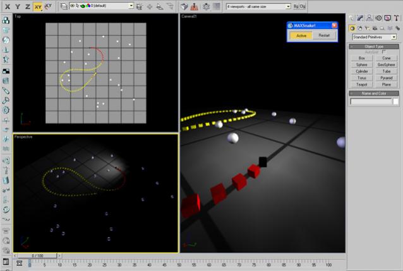Viewport: 403px width, 271px height.
Task: Restrict to Y axis constraint
Action: pyautogui.click(x=17, y=6)
